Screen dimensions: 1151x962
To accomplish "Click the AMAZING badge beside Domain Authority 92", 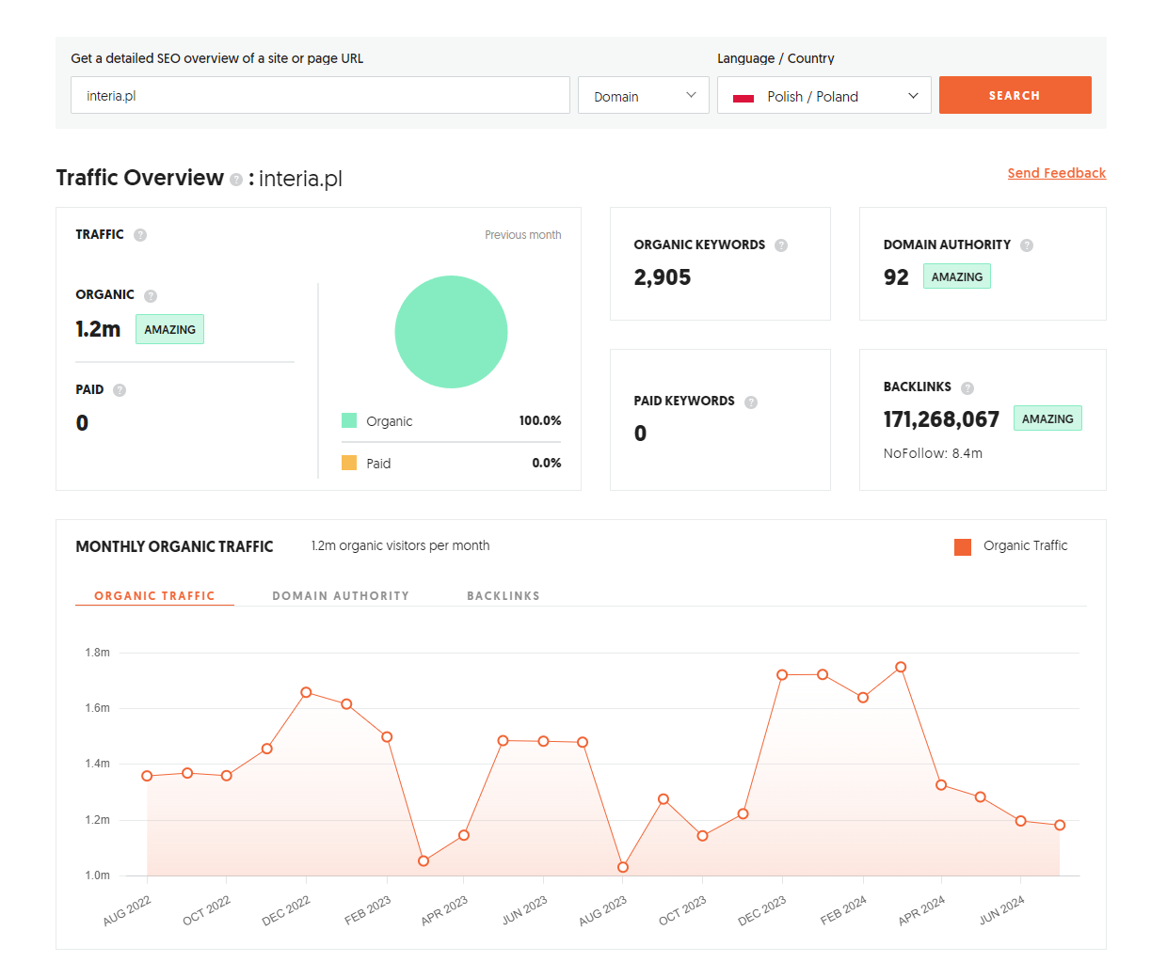I will [957, 276].
